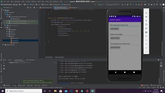Collapse the java folder node
Image resolution: width=165 pixels, height=93 pixels.
coord(5,14)
